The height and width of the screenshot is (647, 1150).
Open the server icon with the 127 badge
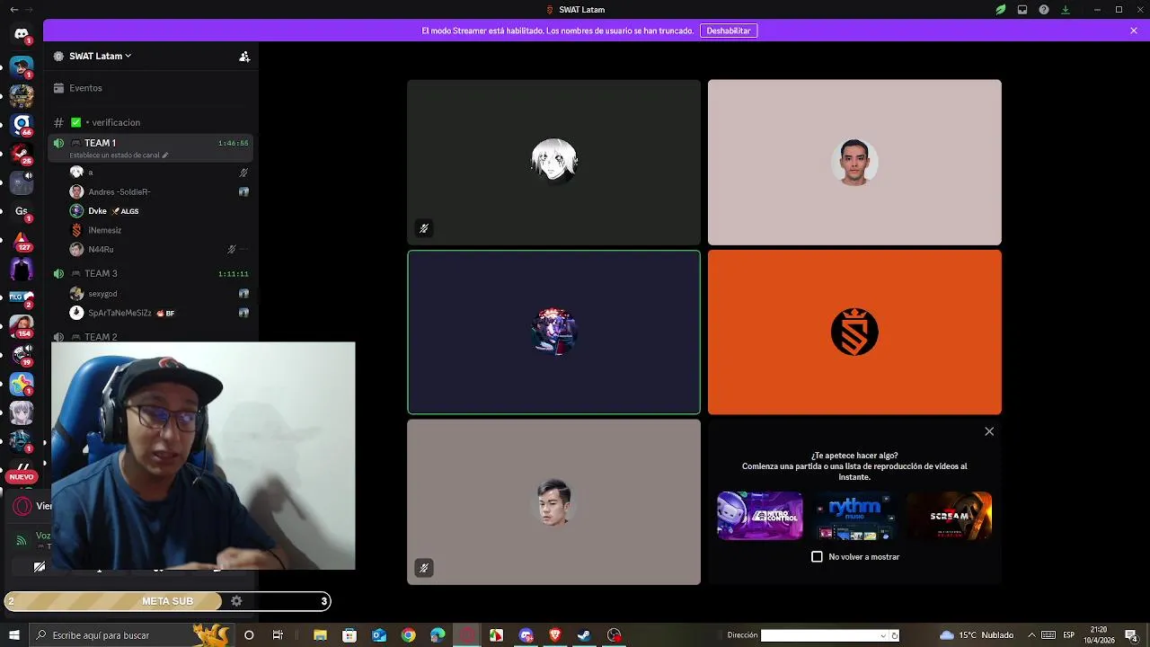(x=22, y=240)
